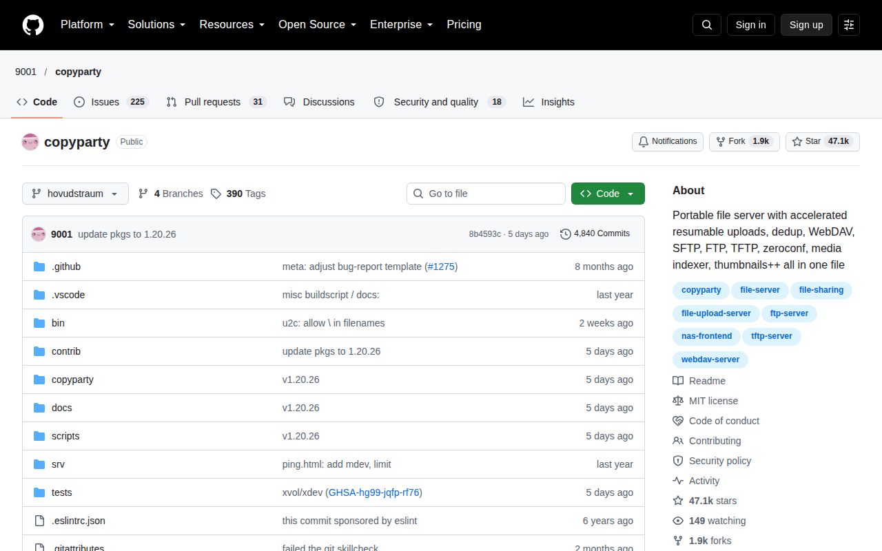882x551 pixels.
Task: Click the 8b4593c commit hash
Action: point(485,234)
